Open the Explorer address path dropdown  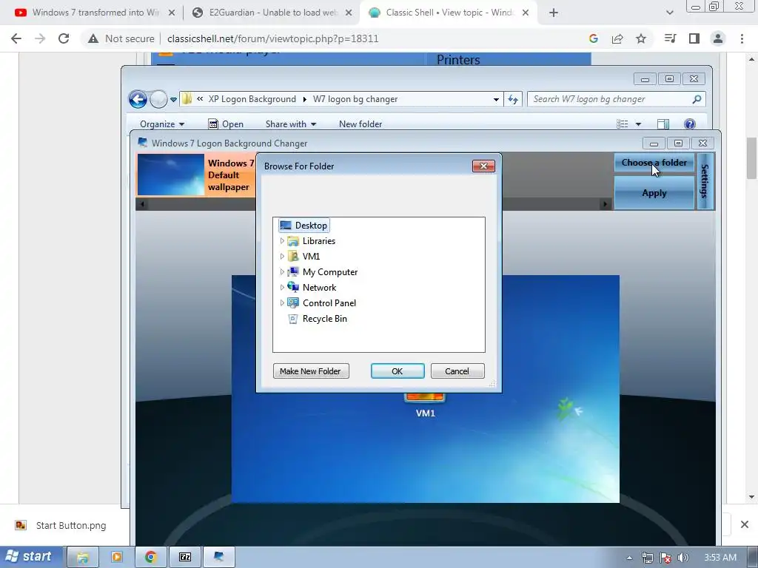click(496, 100)
